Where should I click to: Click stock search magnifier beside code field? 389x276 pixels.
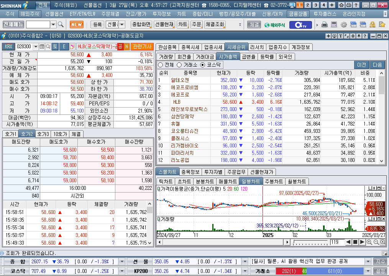tap(48, 47)
